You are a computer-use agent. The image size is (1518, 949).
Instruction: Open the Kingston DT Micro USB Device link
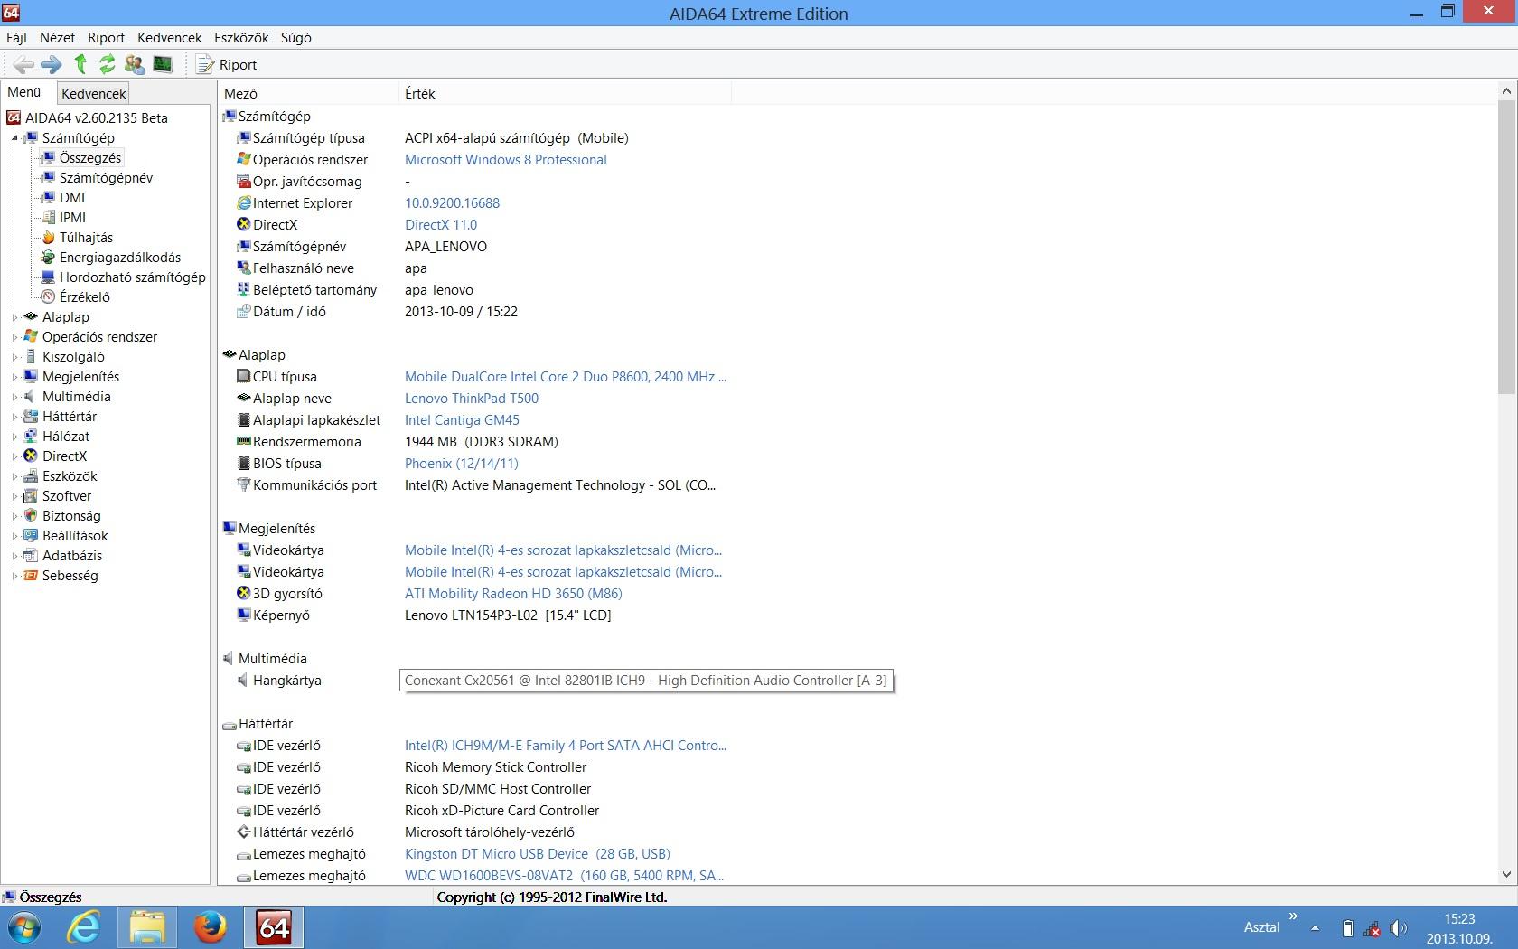pos(538,854)
